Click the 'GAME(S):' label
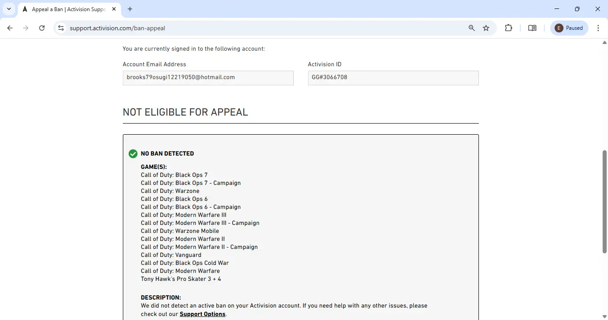608x320 pixels. point(154,167)
